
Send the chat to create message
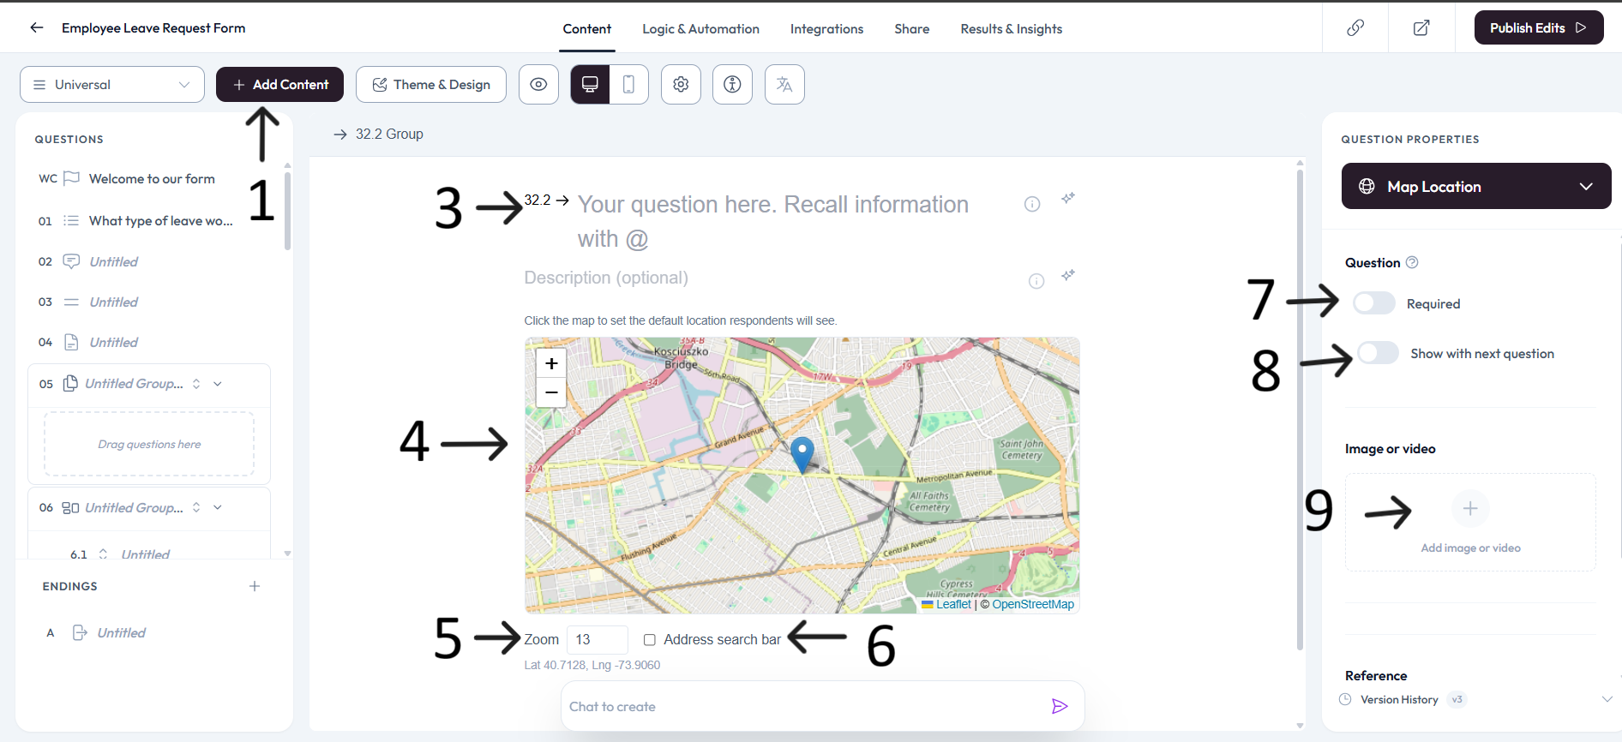tap(1060, 706)
